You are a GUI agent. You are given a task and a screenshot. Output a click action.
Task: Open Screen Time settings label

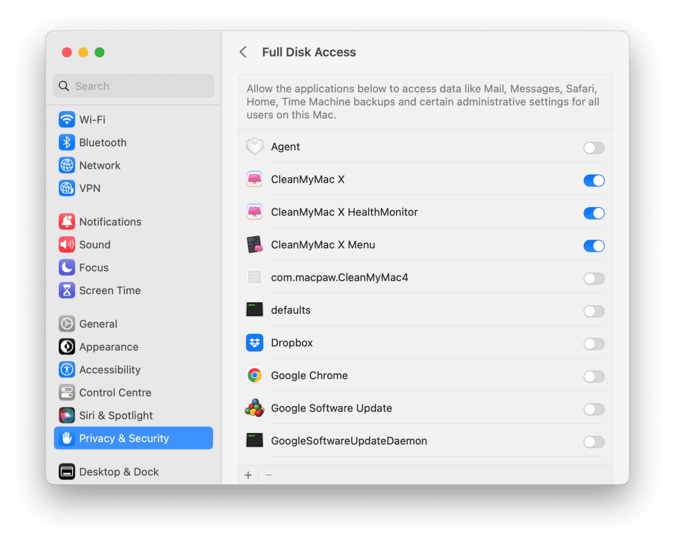[110, 290]
